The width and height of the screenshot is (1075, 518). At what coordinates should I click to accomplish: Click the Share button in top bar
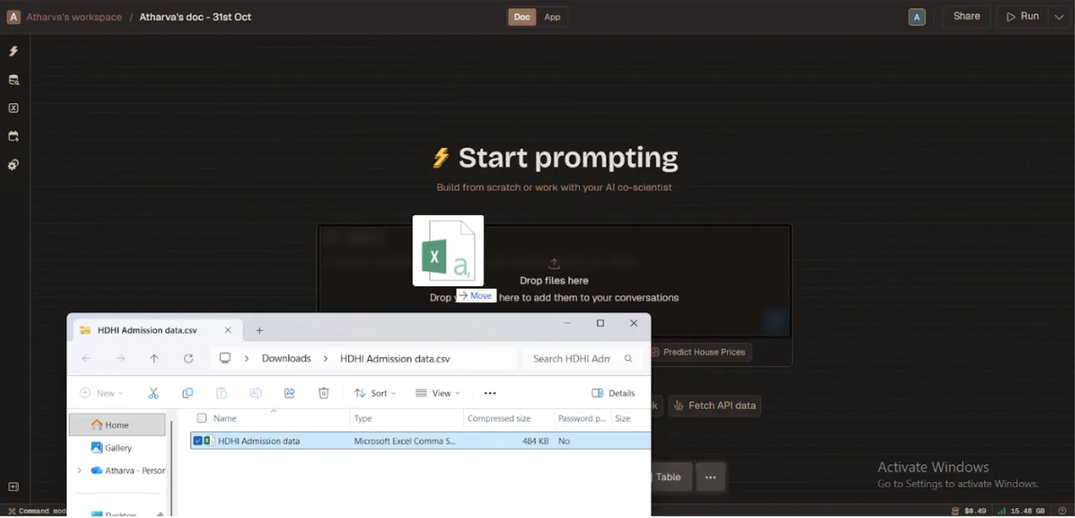(967, 17)
